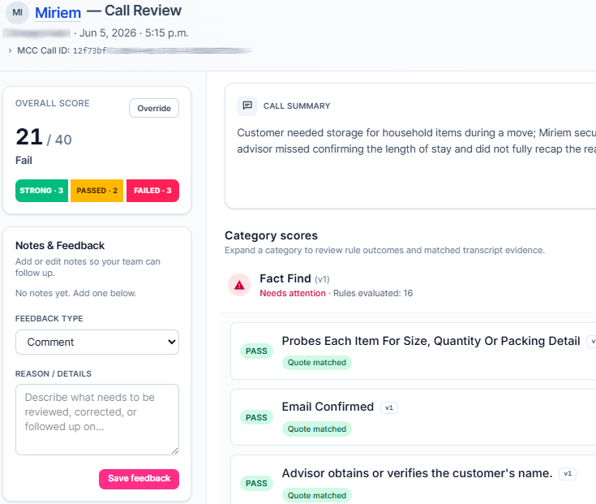Click the Fail result label
This screenshot has height=504, width=596.
point(24,161)
